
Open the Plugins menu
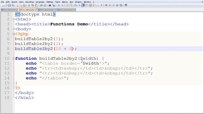tap(78, 2)
